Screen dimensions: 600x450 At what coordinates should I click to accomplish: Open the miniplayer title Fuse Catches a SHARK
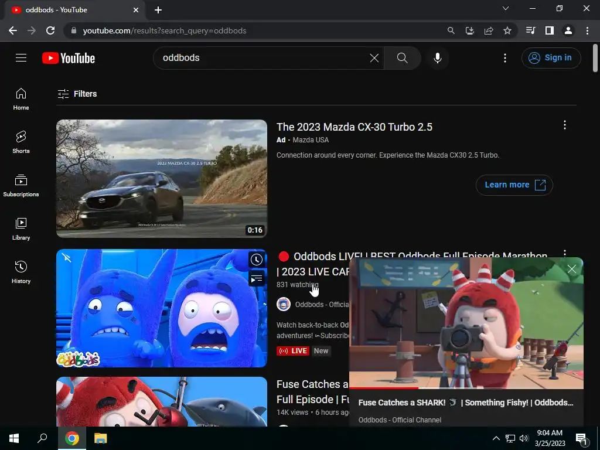coord(466,403)
